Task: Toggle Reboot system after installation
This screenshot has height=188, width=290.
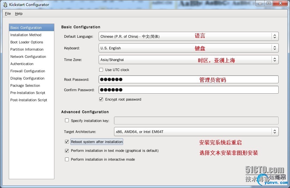Action: tap(67, 142)
